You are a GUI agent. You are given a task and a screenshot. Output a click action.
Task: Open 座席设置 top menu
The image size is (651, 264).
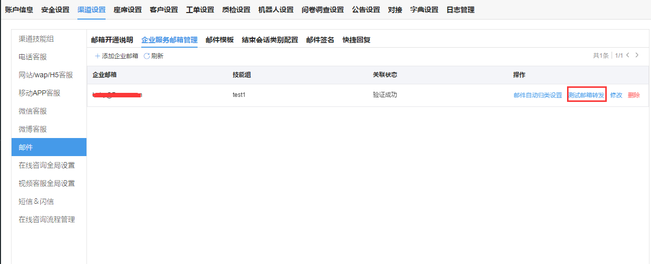pyautogui.click(x=128, y=10)
